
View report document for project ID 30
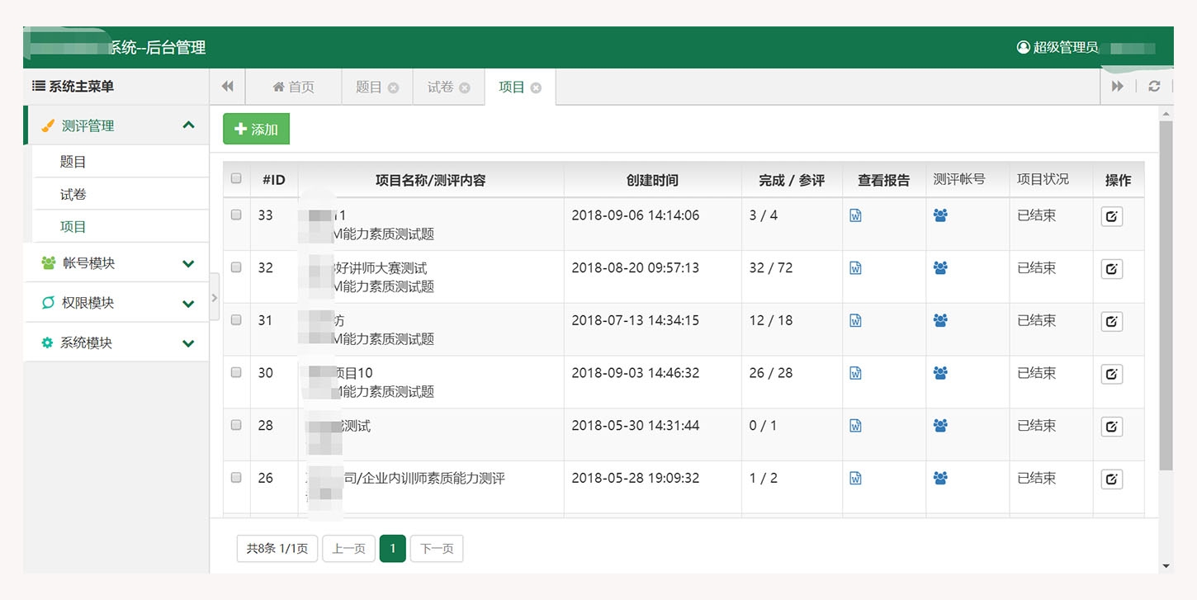pyautogui.click(x=855, y=373)
